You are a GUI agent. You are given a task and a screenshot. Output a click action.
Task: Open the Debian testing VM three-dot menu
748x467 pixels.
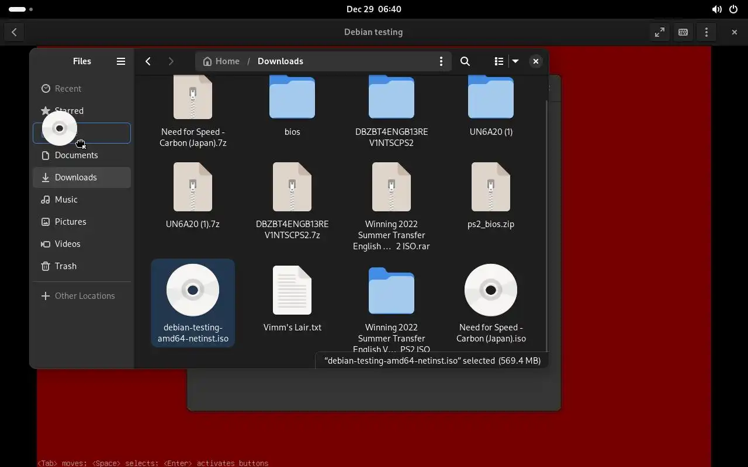(707, 32)
